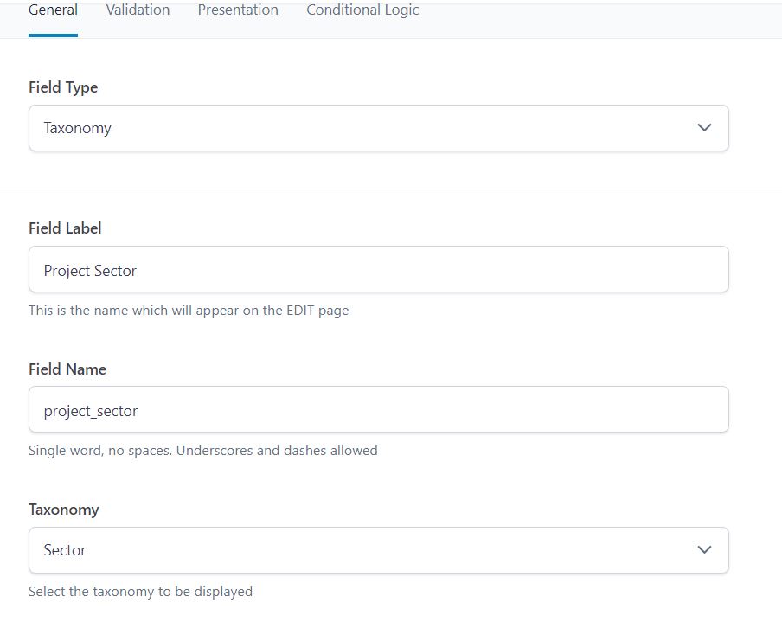Click 'Select the taxonomy to be displayed' text
The height and width of the screenshot is (622, 782).
(140, 592)
